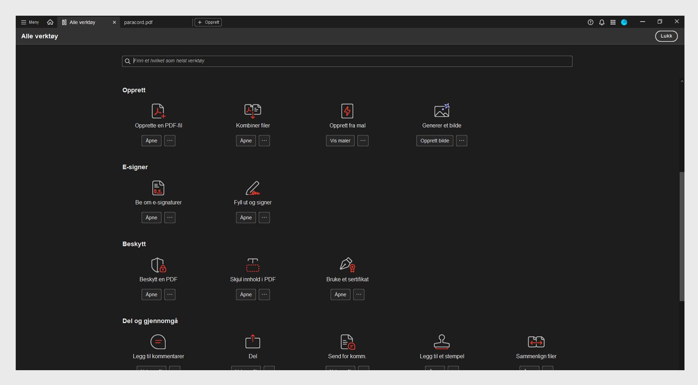The width and height of the screenshot is (698, 385).
Task: Click the search magnifier icon
Action: pyautogui.click(x=127, y=61)
